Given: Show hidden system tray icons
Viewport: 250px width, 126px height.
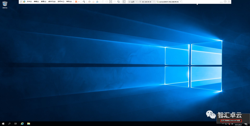Looking at the screenshot, I should (x=223, y=124).
